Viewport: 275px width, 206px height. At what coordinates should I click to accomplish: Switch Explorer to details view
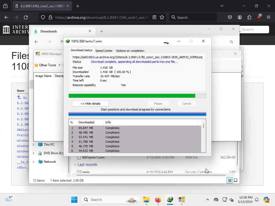(x=230, y=180)
